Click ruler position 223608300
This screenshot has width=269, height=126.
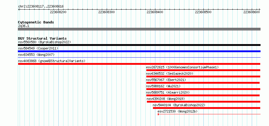(x=106, y=12)
